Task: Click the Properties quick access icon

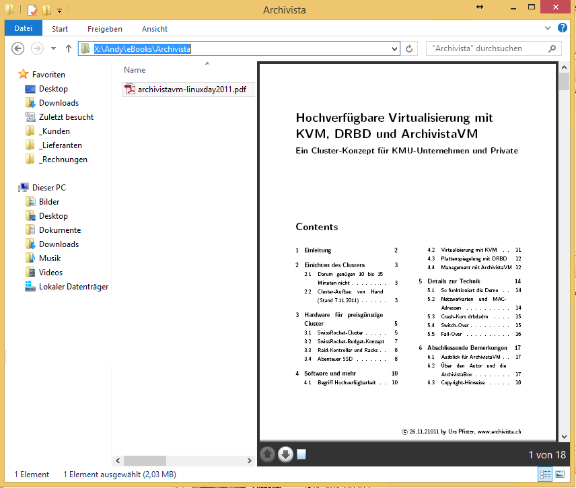Action: point(32,10)
